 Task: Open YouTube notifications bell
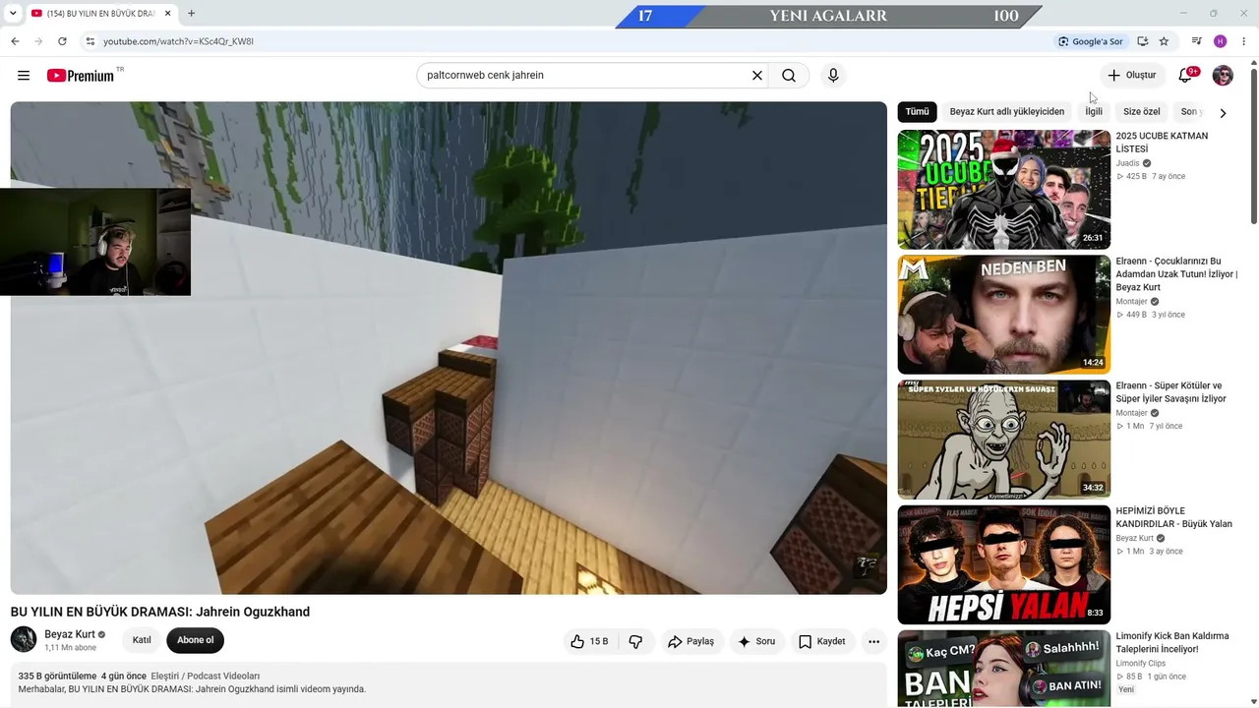1186,76
